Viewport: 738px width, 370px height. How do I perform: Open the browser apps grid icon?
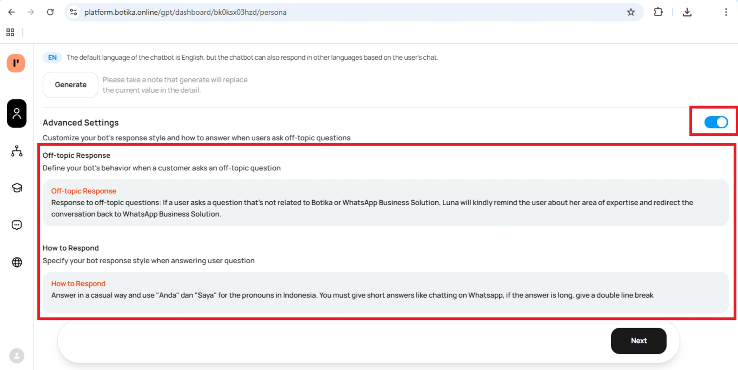tap(10, 33)
